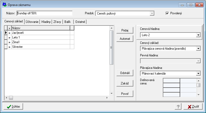Click the green arrow icon beside Jar/jeseň
Viewport: 206px width, 113px height.
[x=9, y=33]
